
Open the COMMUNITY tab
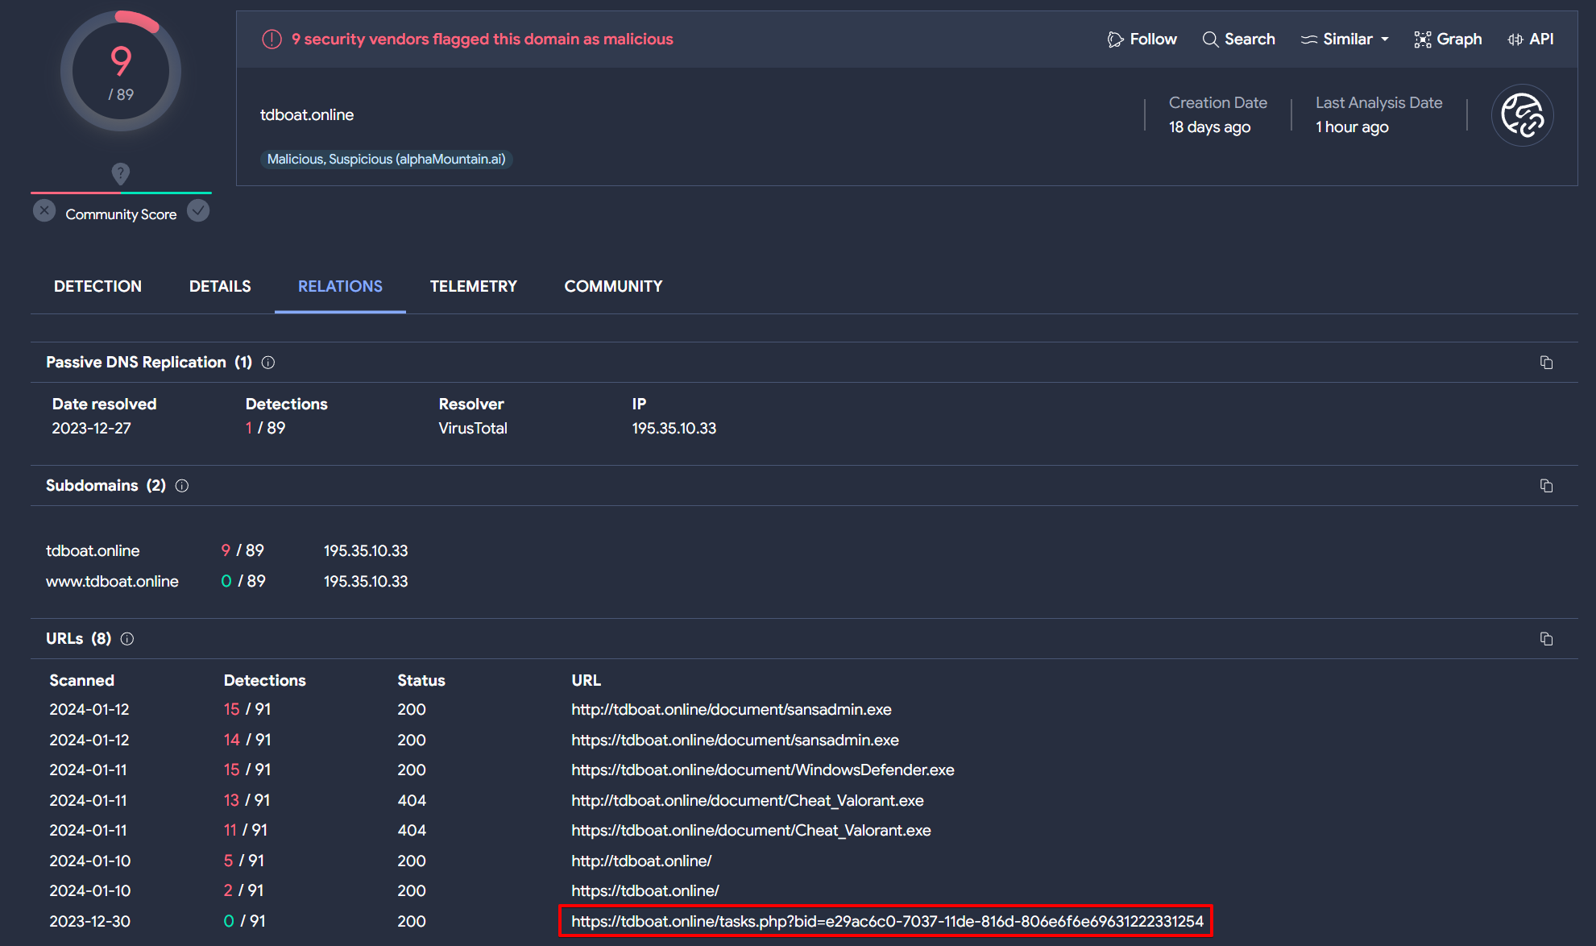click(613, 287)
